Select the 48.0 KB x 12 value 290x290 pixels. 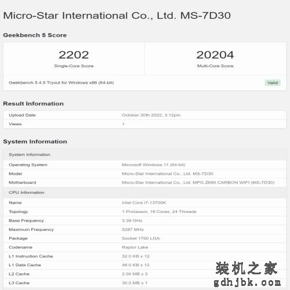[136, 265]
